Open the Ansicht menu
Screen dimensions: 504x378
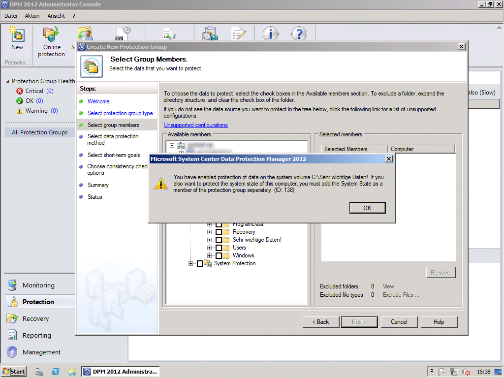coord(56,16)
